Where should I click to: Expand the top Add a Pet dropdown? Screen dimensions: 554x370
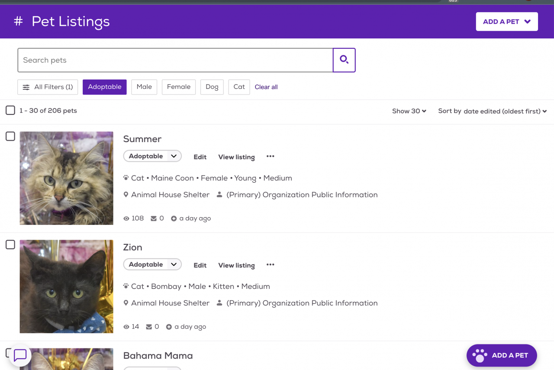point(507,22)
